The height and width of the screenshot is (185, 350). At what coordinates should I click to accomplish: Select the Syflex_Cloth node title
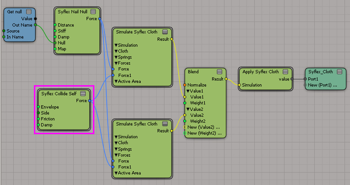[321, 72]
